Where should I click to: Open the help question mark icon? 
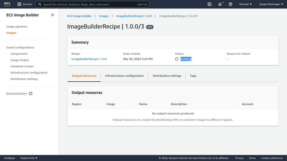[231, 4]
